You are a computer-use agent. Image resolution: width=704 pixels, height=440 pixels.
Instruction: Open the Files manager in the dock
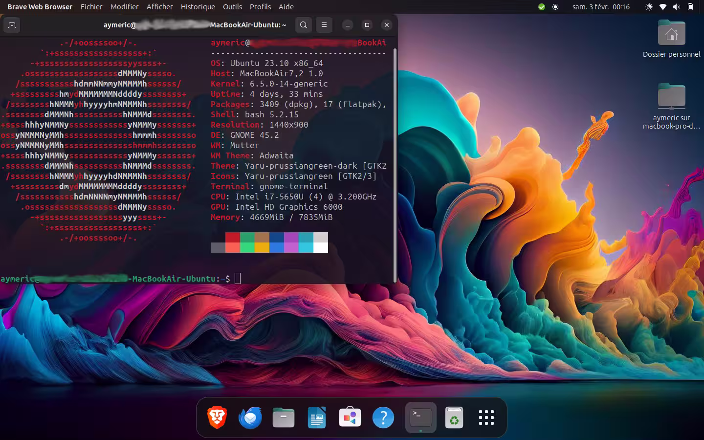click(284, 418)
